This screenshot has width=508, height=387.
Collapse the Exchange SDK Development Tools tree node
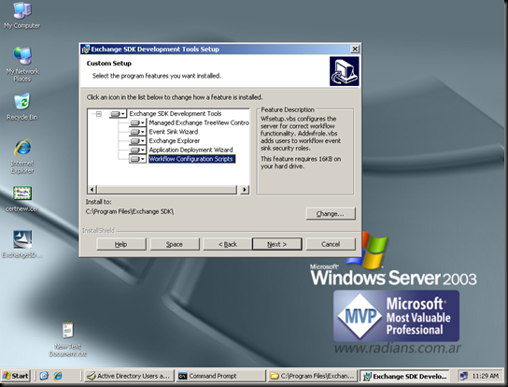pyautogui.click(x=99, y=114)
